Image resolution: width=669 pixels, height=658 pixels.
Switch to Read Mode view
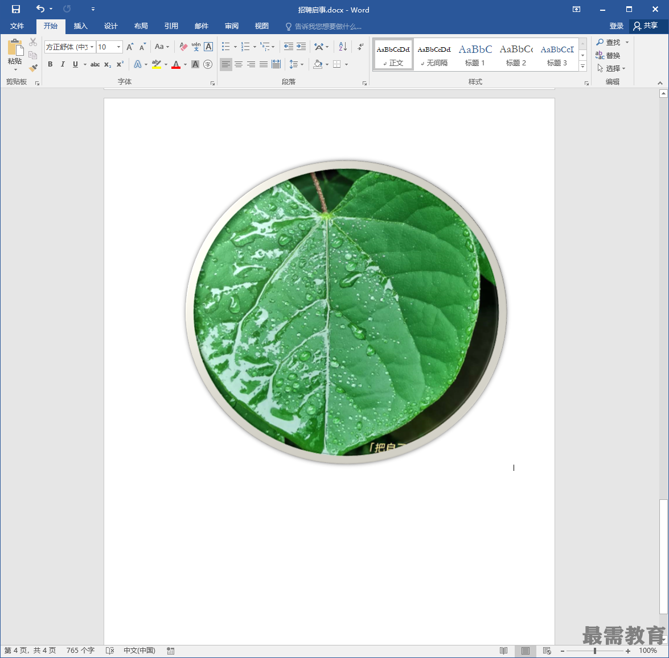click(503, 651)
